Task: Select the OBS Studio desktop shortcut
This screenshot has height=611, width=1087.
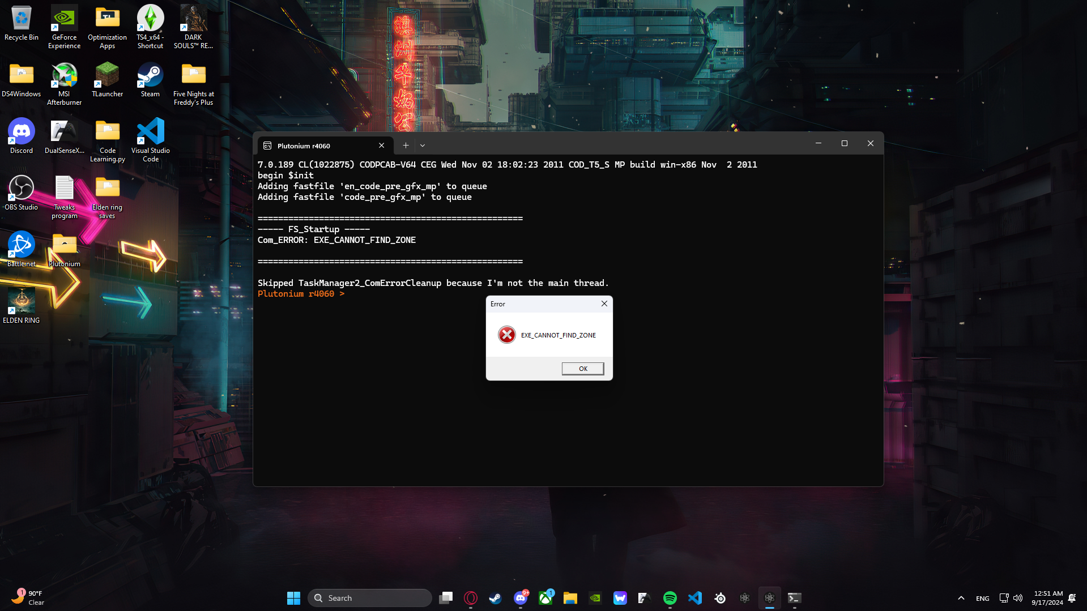Action: coord(22,193)
